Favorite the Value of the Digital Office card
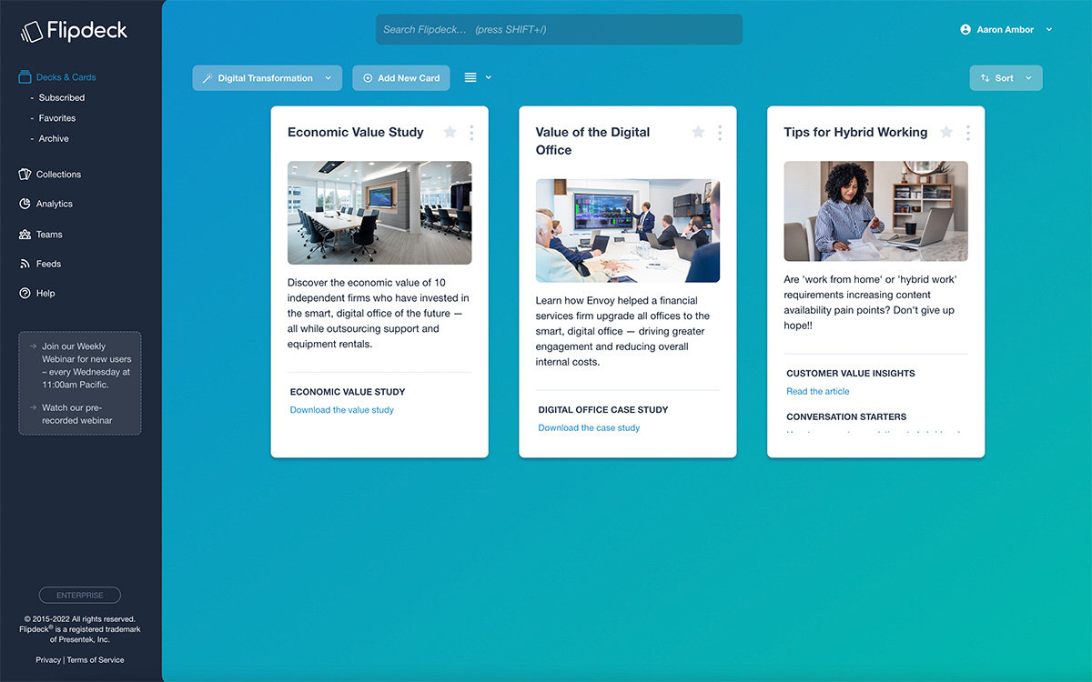The image size is (1092, 682). (x=698, y=132)
